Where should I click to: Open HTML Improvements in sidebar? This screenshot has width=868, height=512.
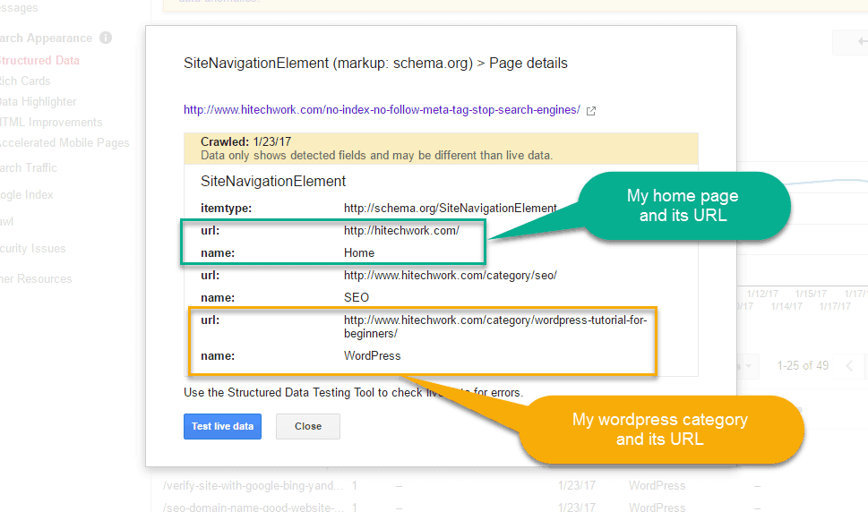pyautogui.click(x=51, y=123)
